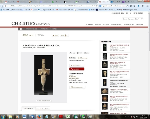150x119 pixels.
Task: Open the Firefox hamburger menu
Action: click(147, 6)
